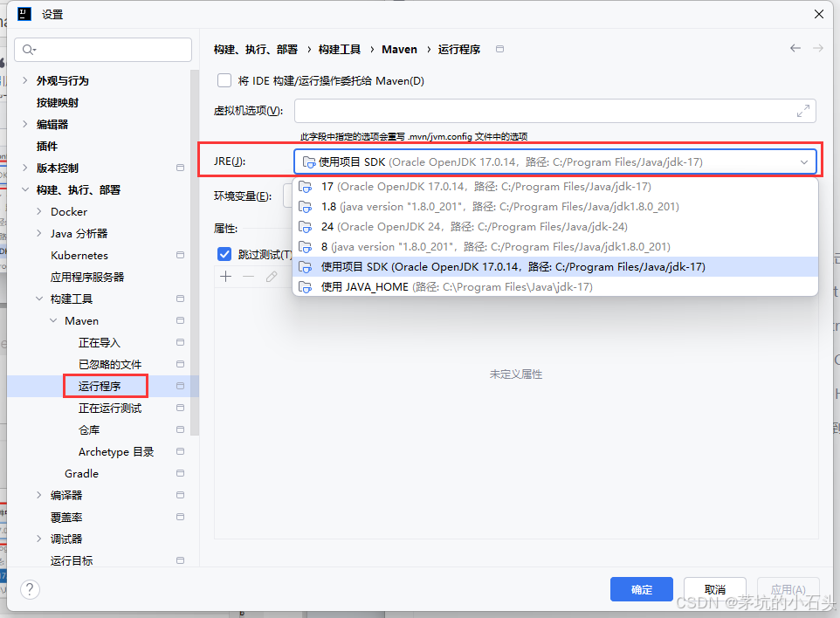The image size is (840, 618).
Task: Expand the Docker node
Action: click(38, 211)
